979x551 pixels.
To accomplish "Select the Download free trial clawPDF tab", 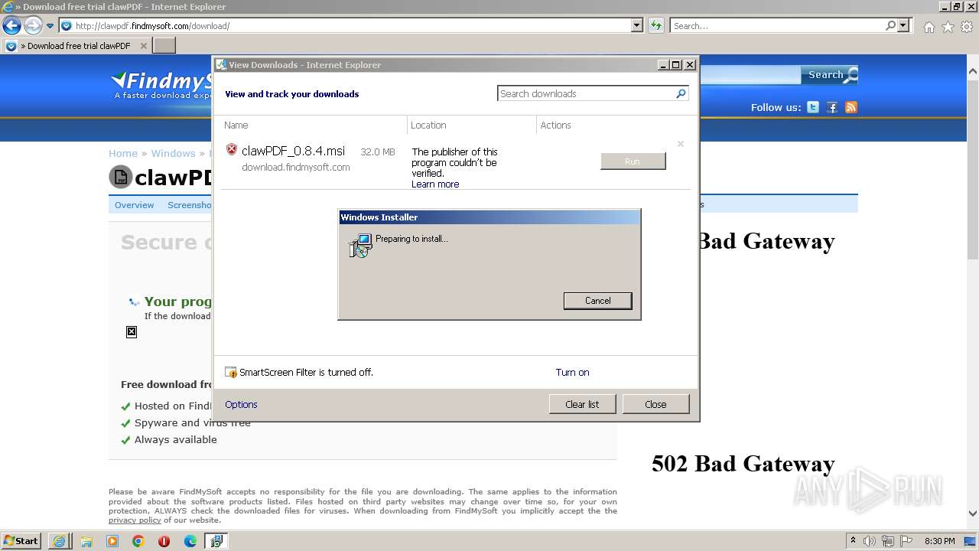I will [x=76, y=46].
